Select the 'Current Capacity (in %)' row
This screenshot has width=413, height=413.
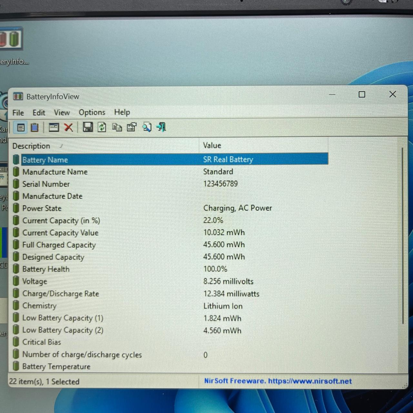coord(170,220)
